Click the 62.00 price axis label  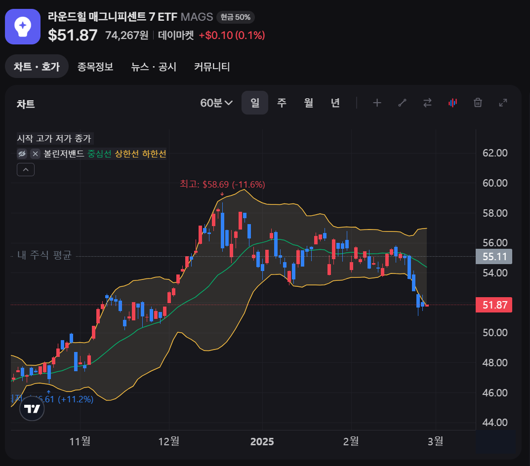coord(495,153)
